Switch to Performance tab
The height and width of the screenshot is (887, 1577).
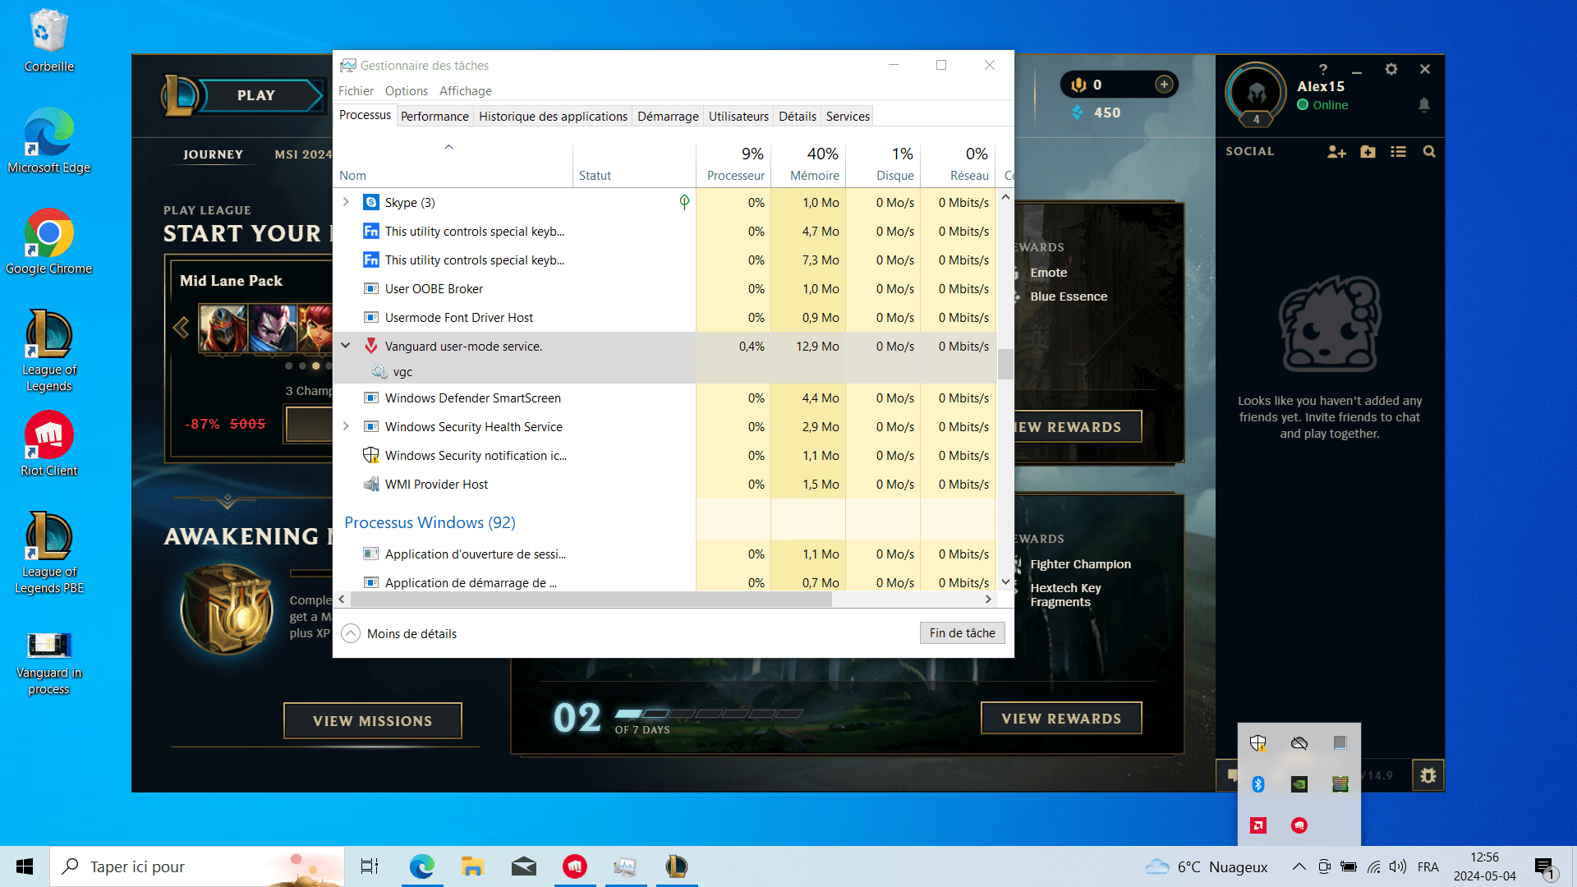click(x=434, y=116)
